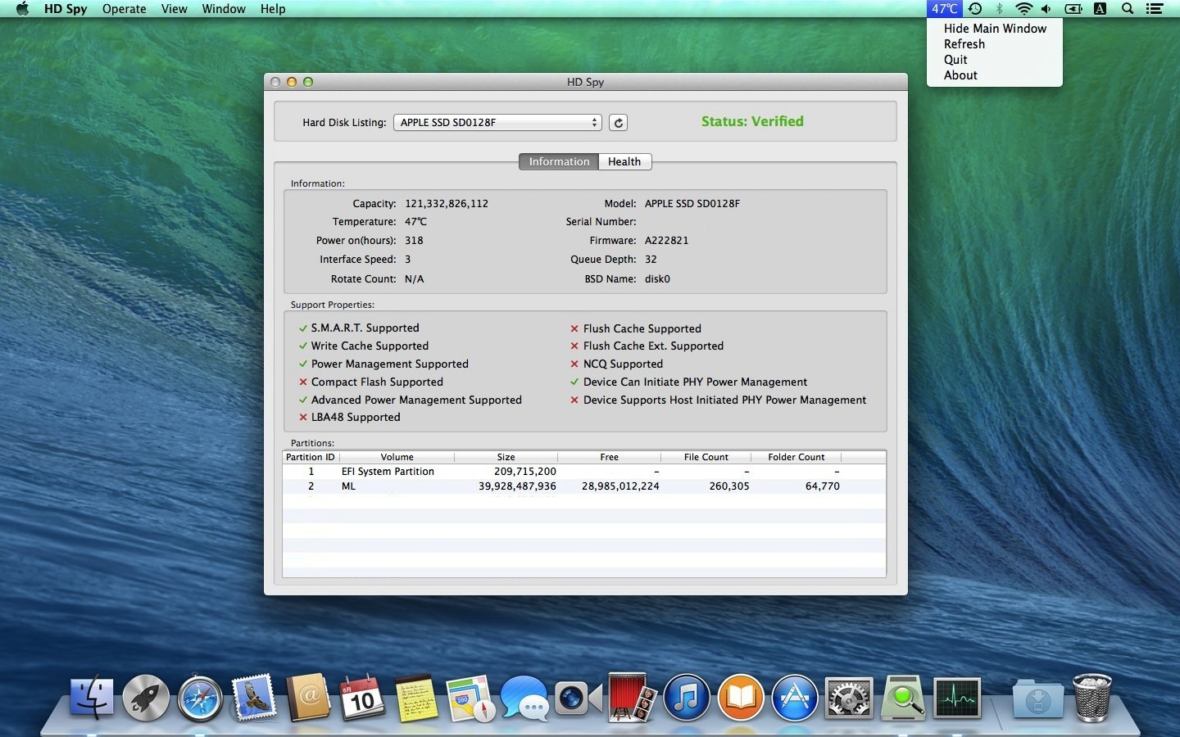This screenshot has height=737, width=1180.
Task: Expand the Hard Disk Listing dropdown
Action: point(498,123)
